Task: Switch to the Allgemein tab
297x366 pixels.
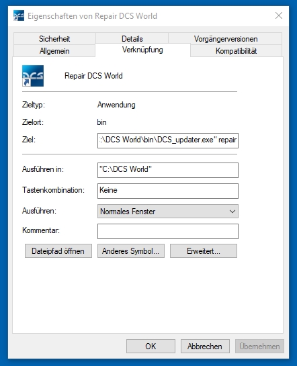Action: [54, 50]
